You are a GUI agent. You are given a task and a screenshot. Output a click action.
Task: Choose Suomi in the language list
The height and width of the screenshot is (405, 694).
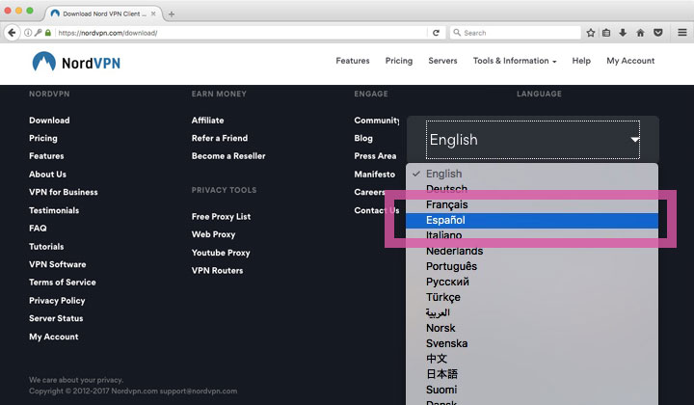(x=532, y=390)
